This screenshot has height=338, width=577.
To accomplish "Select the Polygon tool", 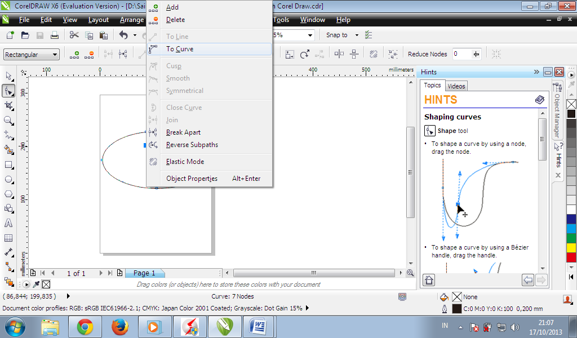I will point(9,194).
